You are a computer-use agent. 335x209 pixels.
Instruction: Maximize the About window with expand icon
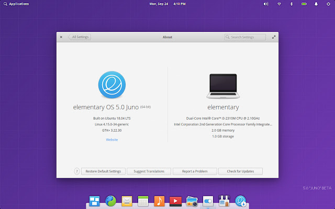(x=274, y=37)
